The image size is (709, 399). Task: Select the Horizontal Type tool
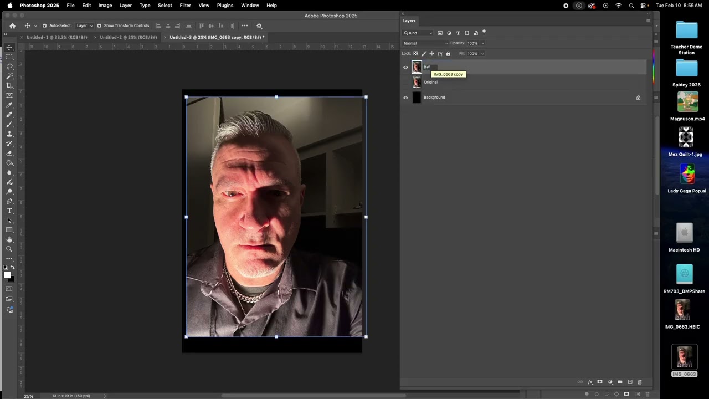[9, 211]
